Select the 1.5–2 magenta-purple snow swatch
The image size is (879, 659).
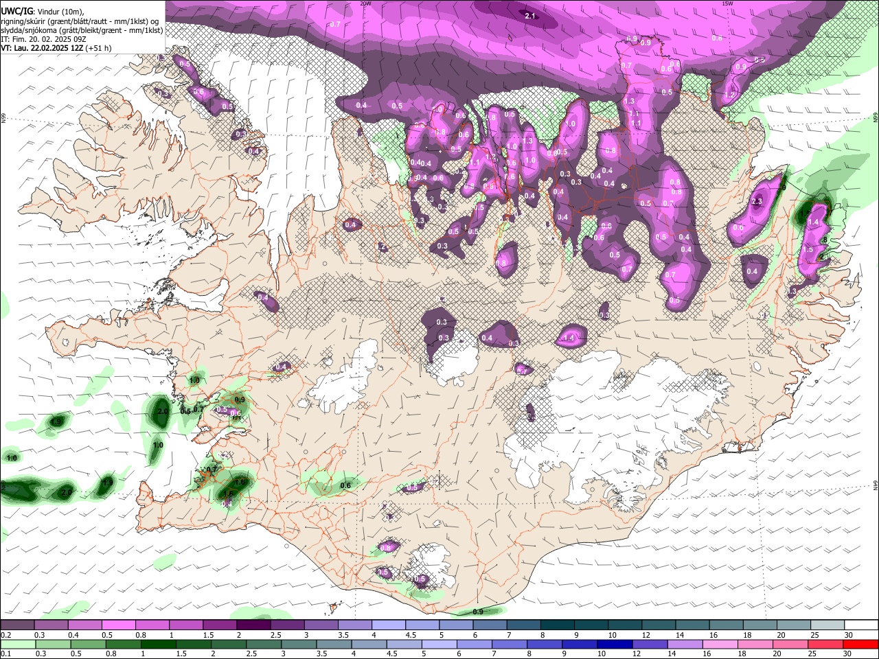tap(220, 625)
